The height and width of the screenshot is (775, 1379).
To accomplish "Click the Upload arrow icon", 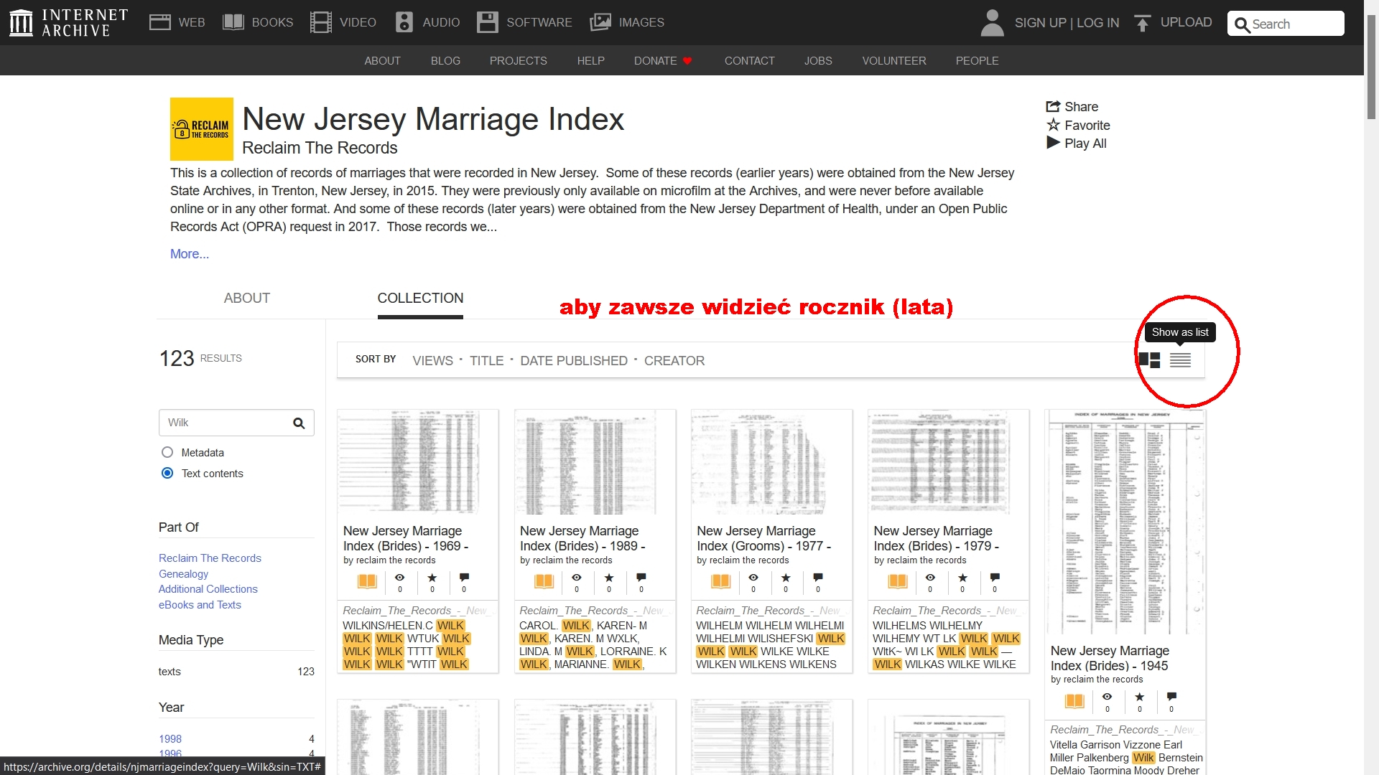I will pyautogui.click(x=1142, y=23).
